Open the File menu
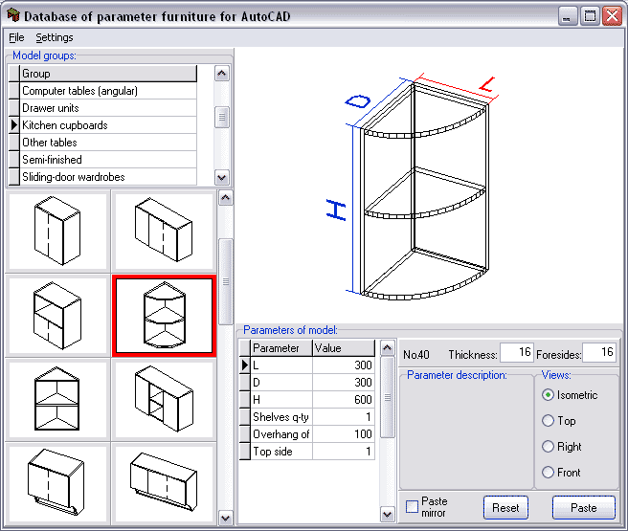The image size is (628, 531). coord(16,37)
